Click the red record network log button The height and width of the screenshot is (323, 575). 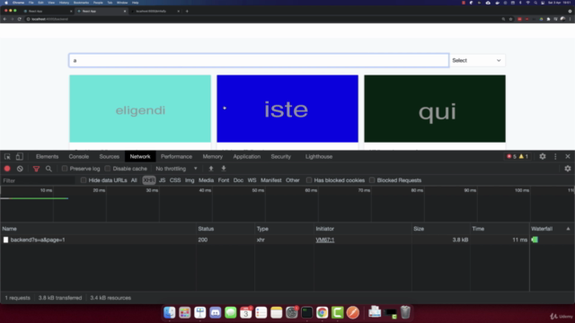click(7, 169)
